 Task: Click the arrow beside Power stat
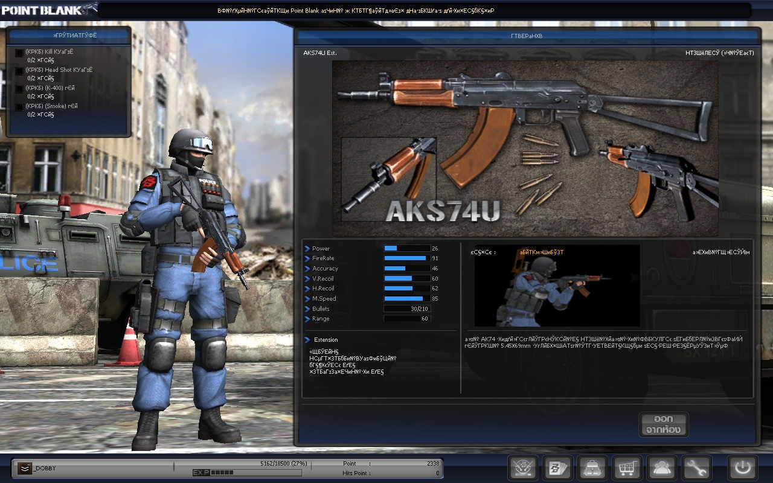click(307, 249)
